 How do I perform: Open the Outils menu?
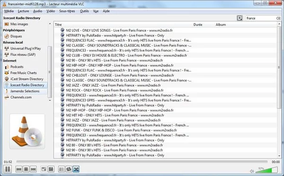click(x=84, y=11)
